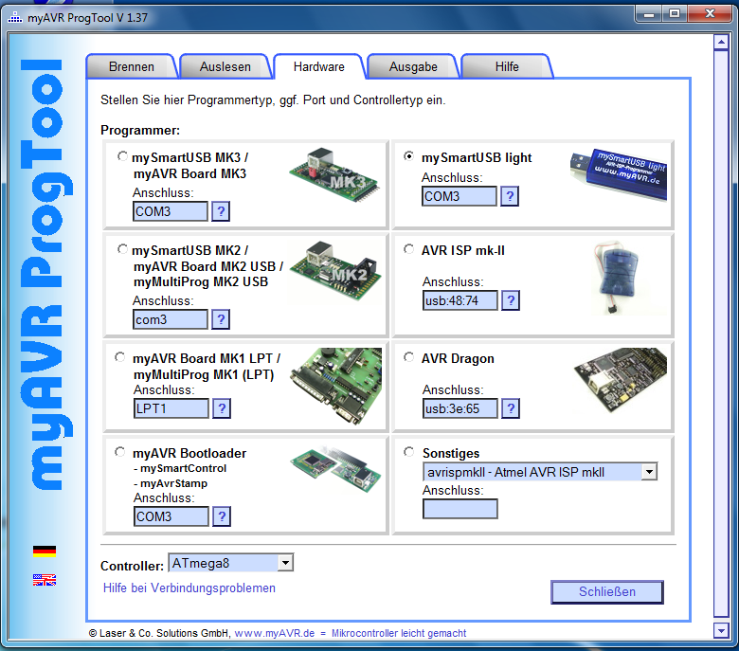Viewport: 739px width, 651px height.
Task: Click the myAVR Bootloader modules picture
Action: (335, 468)
